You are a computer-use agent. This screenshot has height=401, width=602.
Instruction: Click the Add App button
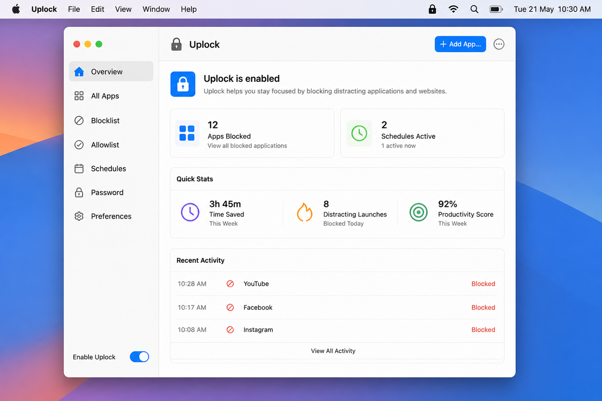point(460,44)
